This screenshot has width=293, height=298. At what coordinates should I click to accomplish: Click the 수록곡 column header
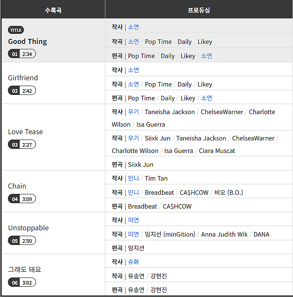pos(53,10)
